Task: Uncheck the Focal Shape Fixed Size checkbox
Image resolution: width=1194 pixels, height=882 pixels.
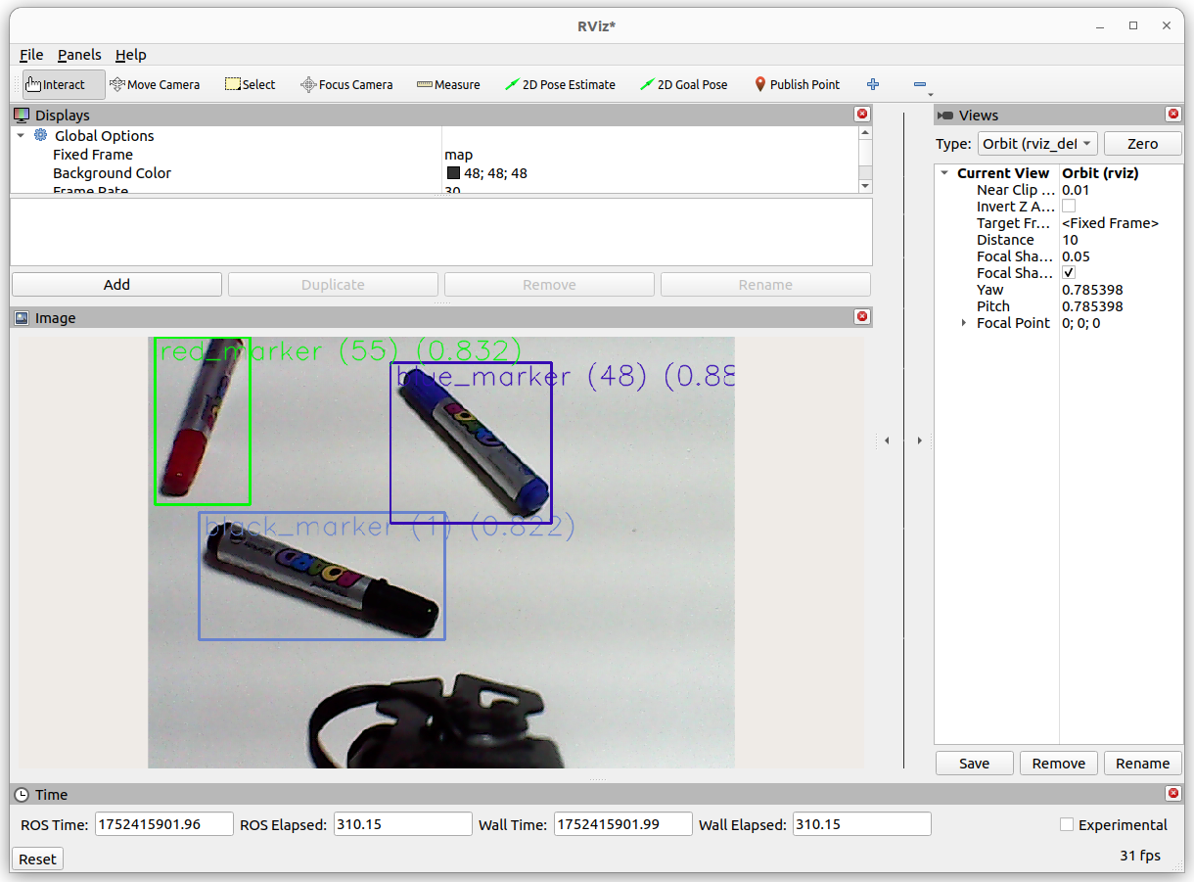Action: 1069,273
